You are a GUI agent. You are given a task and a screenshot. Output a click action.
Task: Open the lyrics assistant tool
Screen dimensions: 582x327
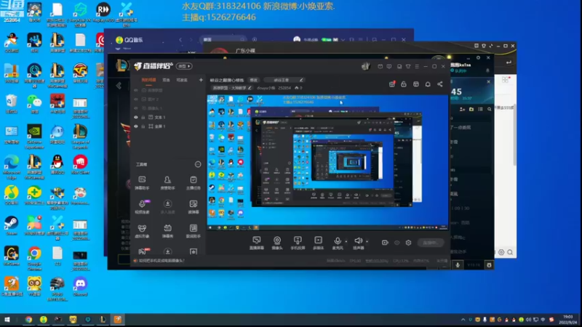pyautogui.click(x=193, y=231)
